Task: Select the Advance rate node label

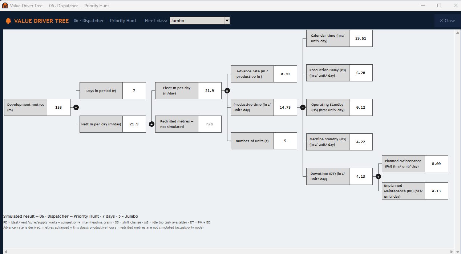Action: [x=252, y=74]
